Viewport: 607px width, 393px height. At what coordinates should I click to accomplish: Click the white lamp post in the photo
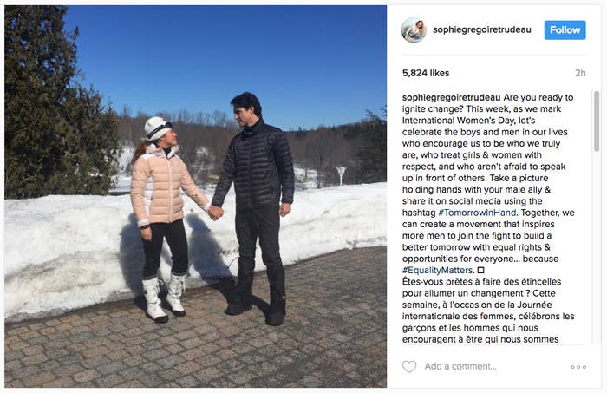(x=341, y=175)
